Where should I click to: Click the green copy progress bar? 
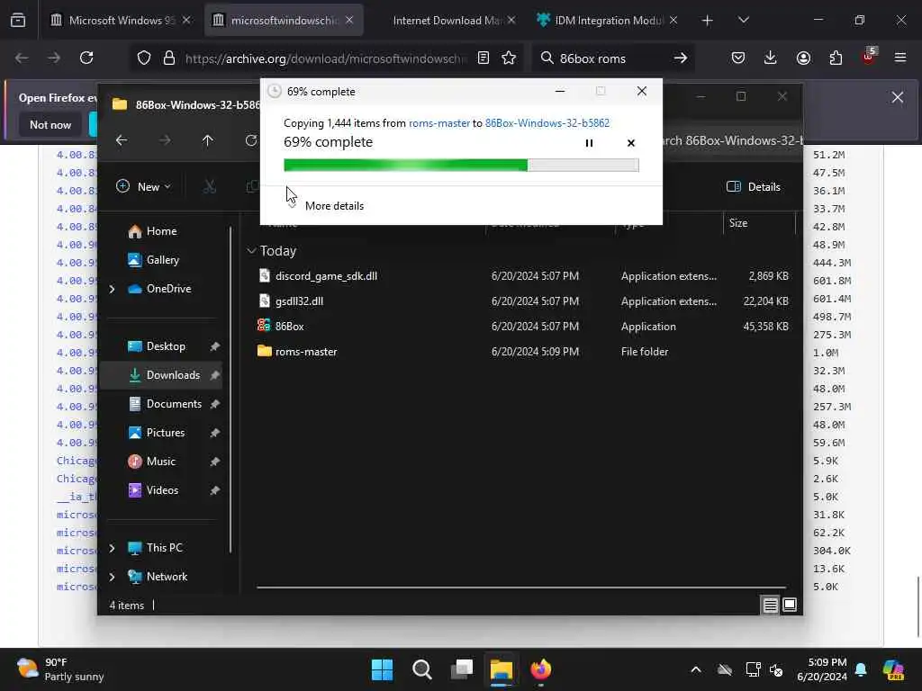(461, 166)
